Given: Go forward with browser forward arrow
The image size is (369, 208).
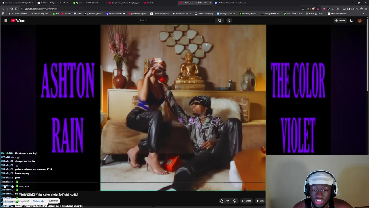Looking at the screenshot, I should click(7, 9).
